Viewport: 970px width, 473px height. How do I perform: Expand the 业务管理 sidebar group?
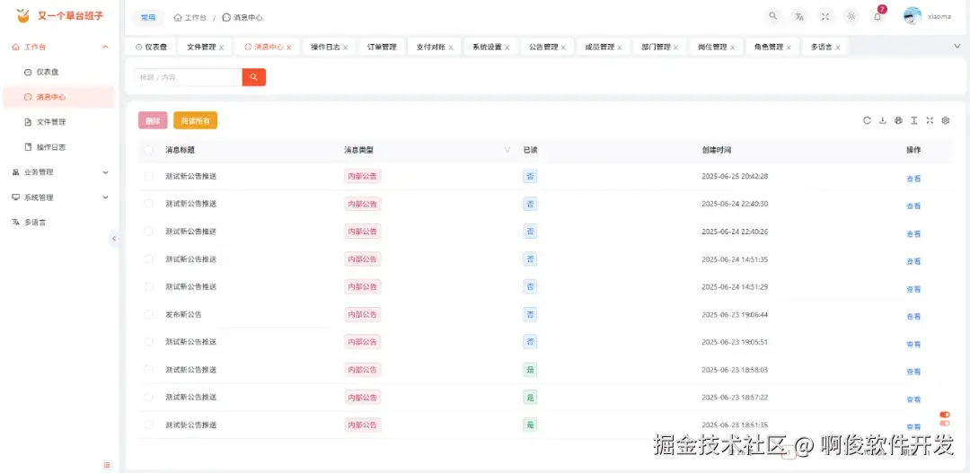coord(58,172)
